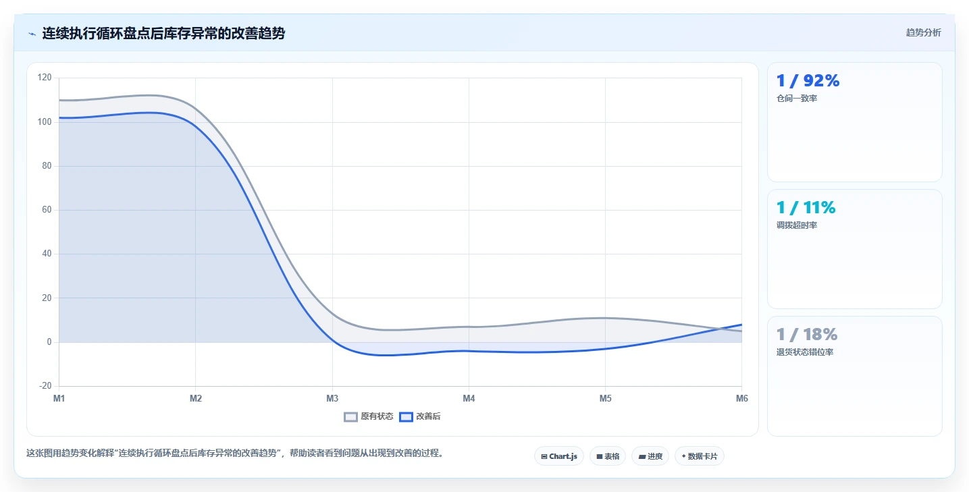The width and height of the screenshot is (969, 492).
Task: Click the icon inside the 进度 pill
Action: (x=642, y=457)
